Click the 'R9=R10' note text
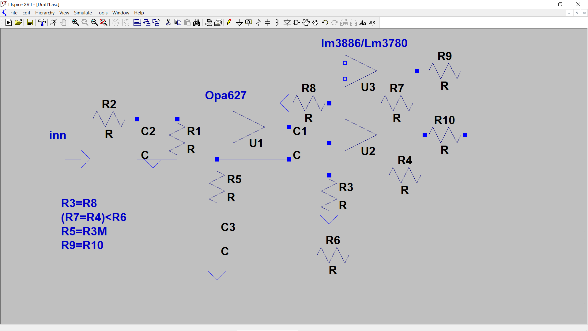588x331 pixels. coord(82,245)
